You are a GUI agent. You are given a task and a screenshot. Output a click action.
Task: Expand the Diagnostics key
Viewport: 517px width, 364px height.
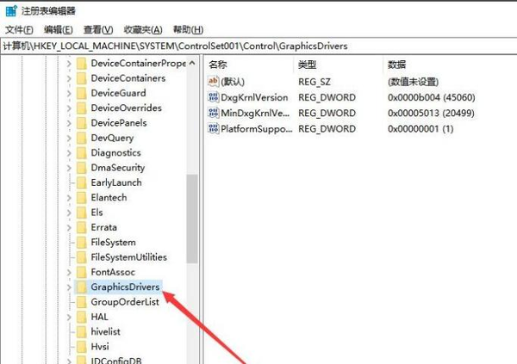click(x=69, y=153)
